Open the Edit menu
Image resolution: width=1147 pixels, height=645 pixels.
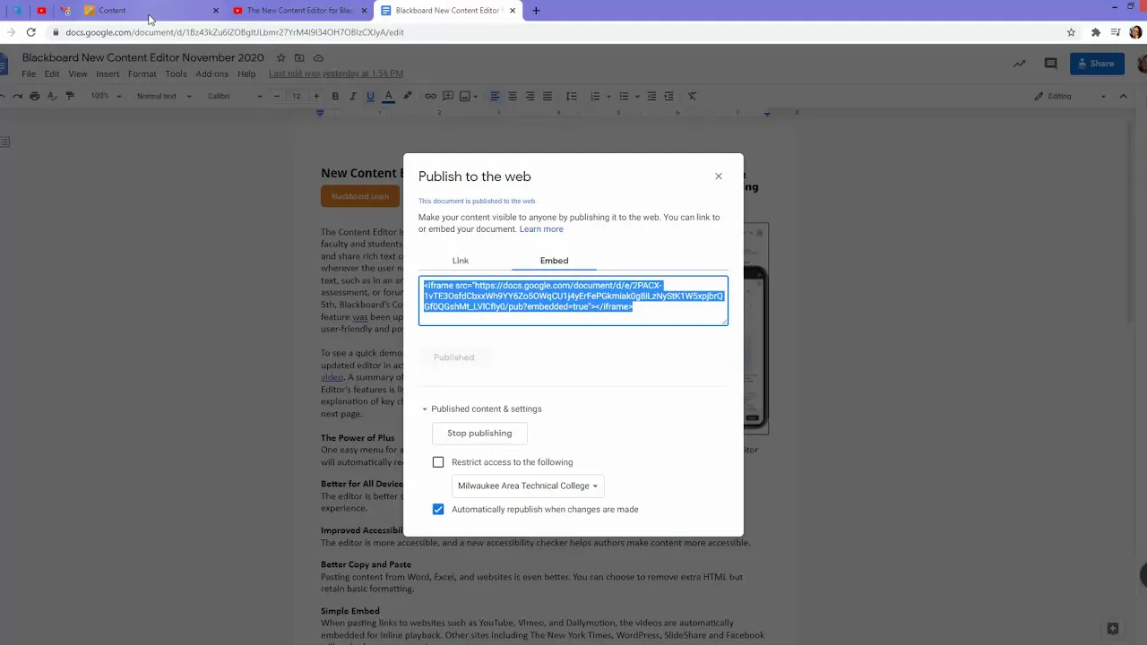(52, 74)
